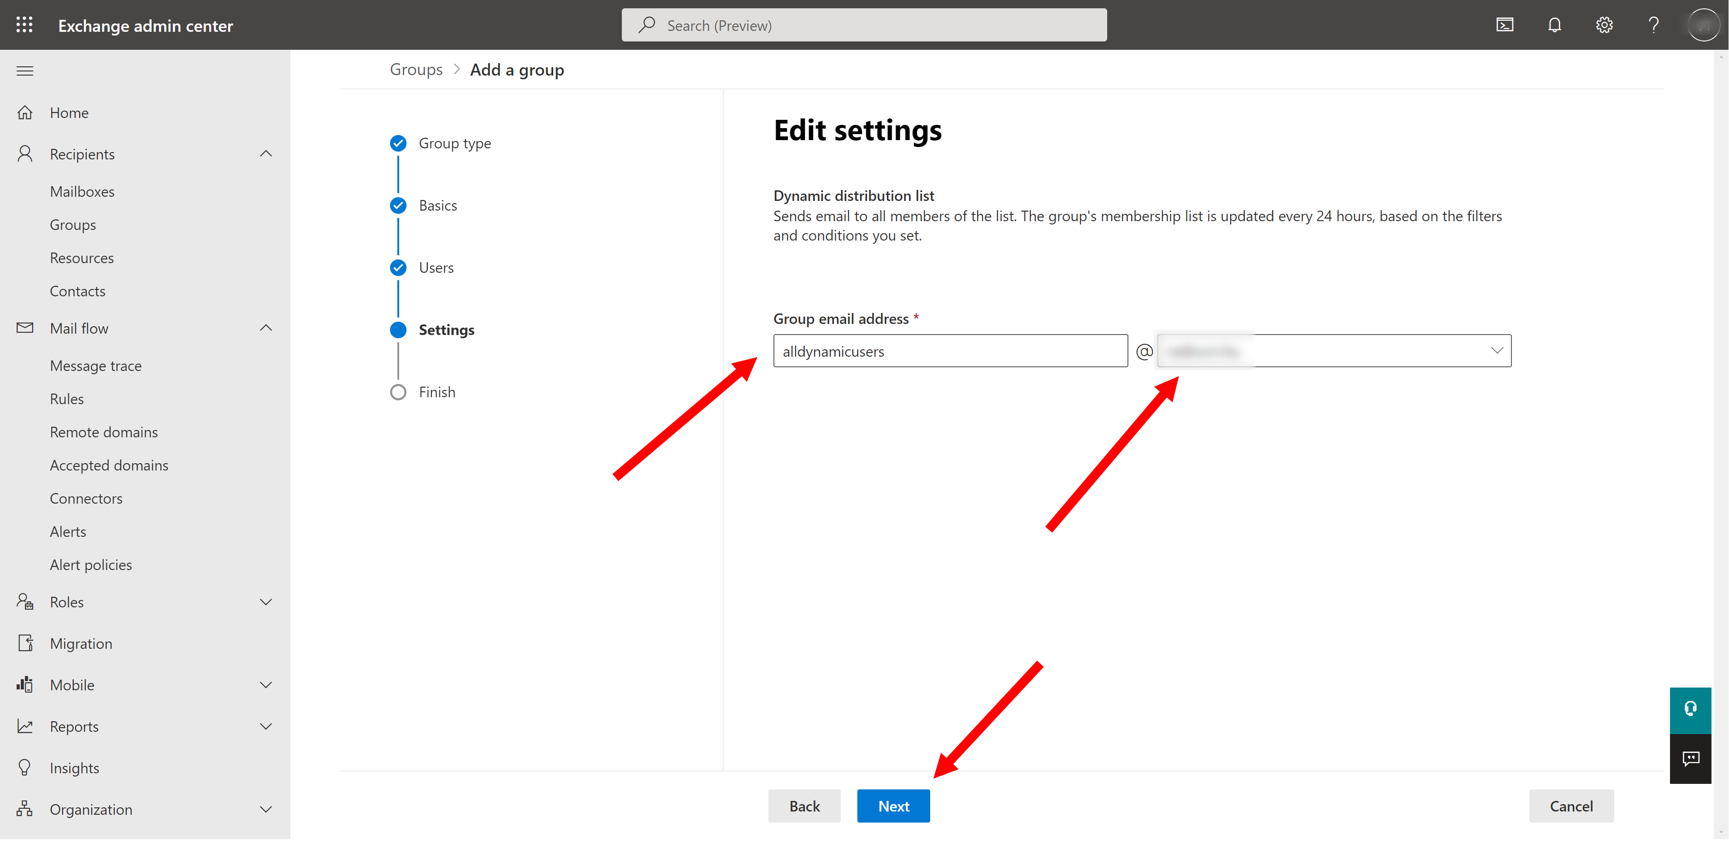1729x841 pixels.
Task: Open the account profile avatar
Action: (x=1704, y=25)
